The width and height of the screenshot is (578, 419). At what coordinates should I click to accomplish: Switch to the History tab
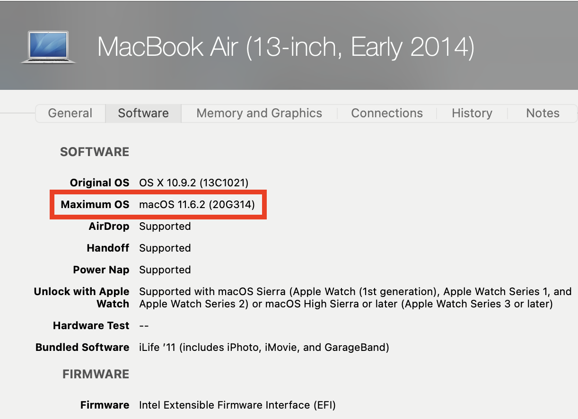(x=472, y=113)
